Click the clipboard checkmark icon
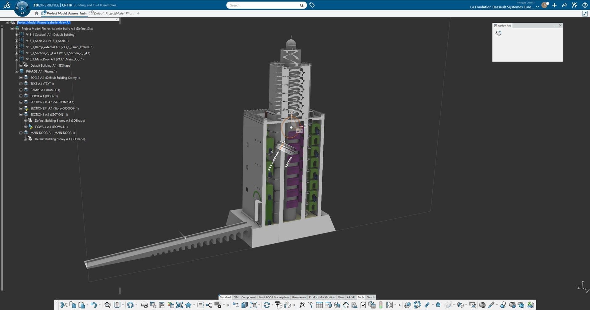This screenshot has height=310, width=590. [x=363, y=305]
